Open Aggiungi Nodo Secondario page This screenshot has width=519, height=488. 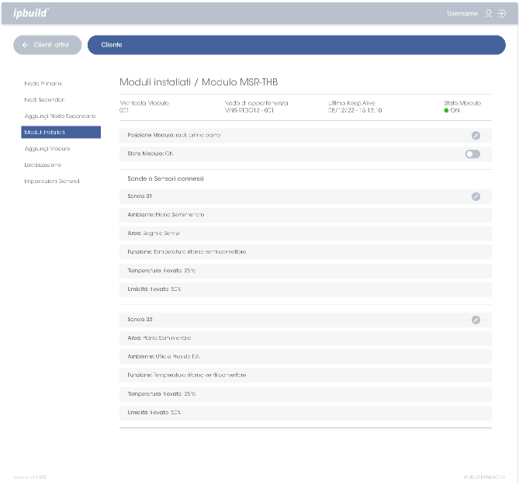pyautogui.click(x=60, y=116)
